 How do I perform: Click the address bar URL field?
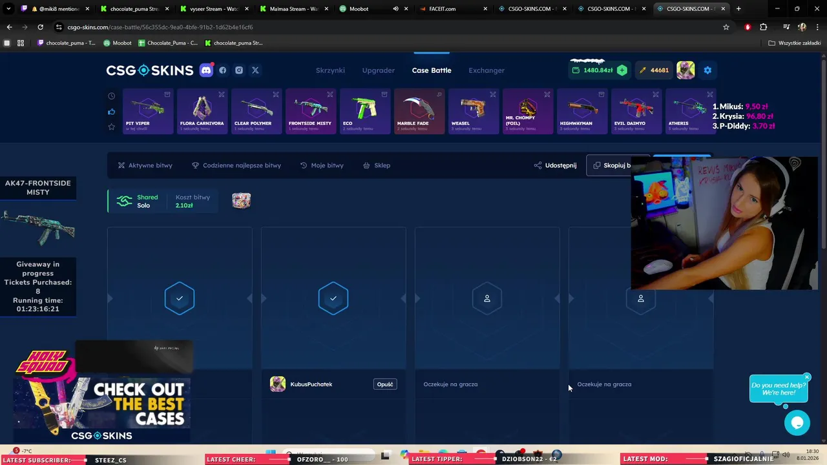[x=388, y=27]
